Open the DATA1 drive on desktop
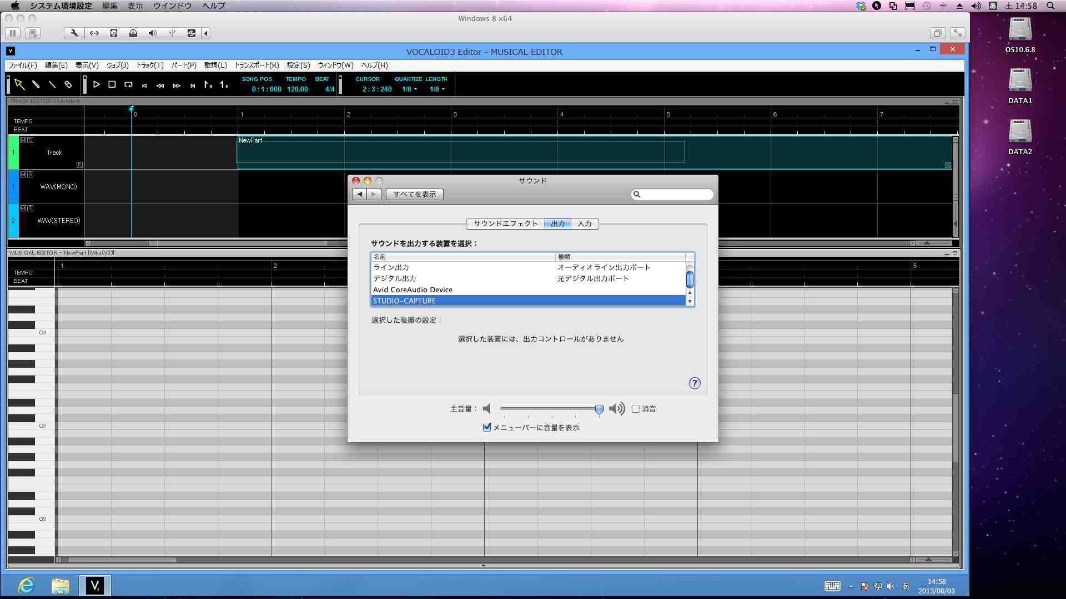Viewport: 1066px width, 599px height. click(1020, 86)
